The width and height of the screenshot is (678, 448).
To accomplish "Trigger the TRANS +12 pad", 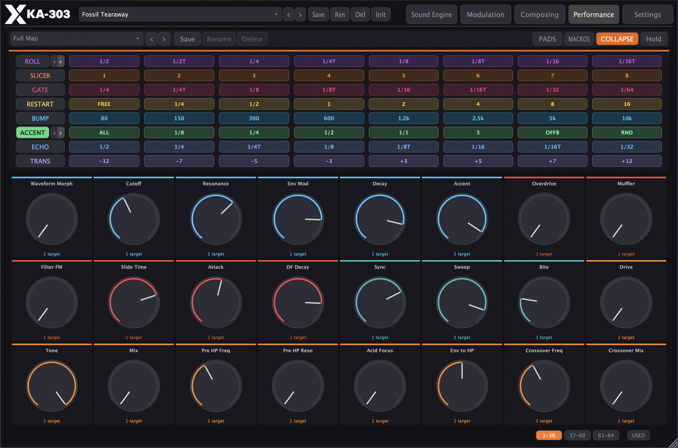I will click(627, 161).
